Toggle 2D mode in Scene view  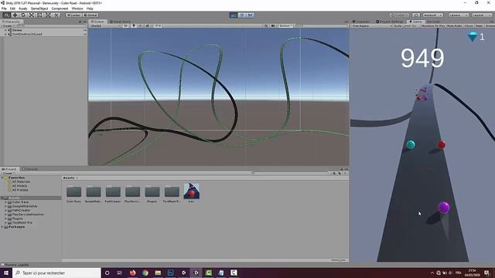125,25
